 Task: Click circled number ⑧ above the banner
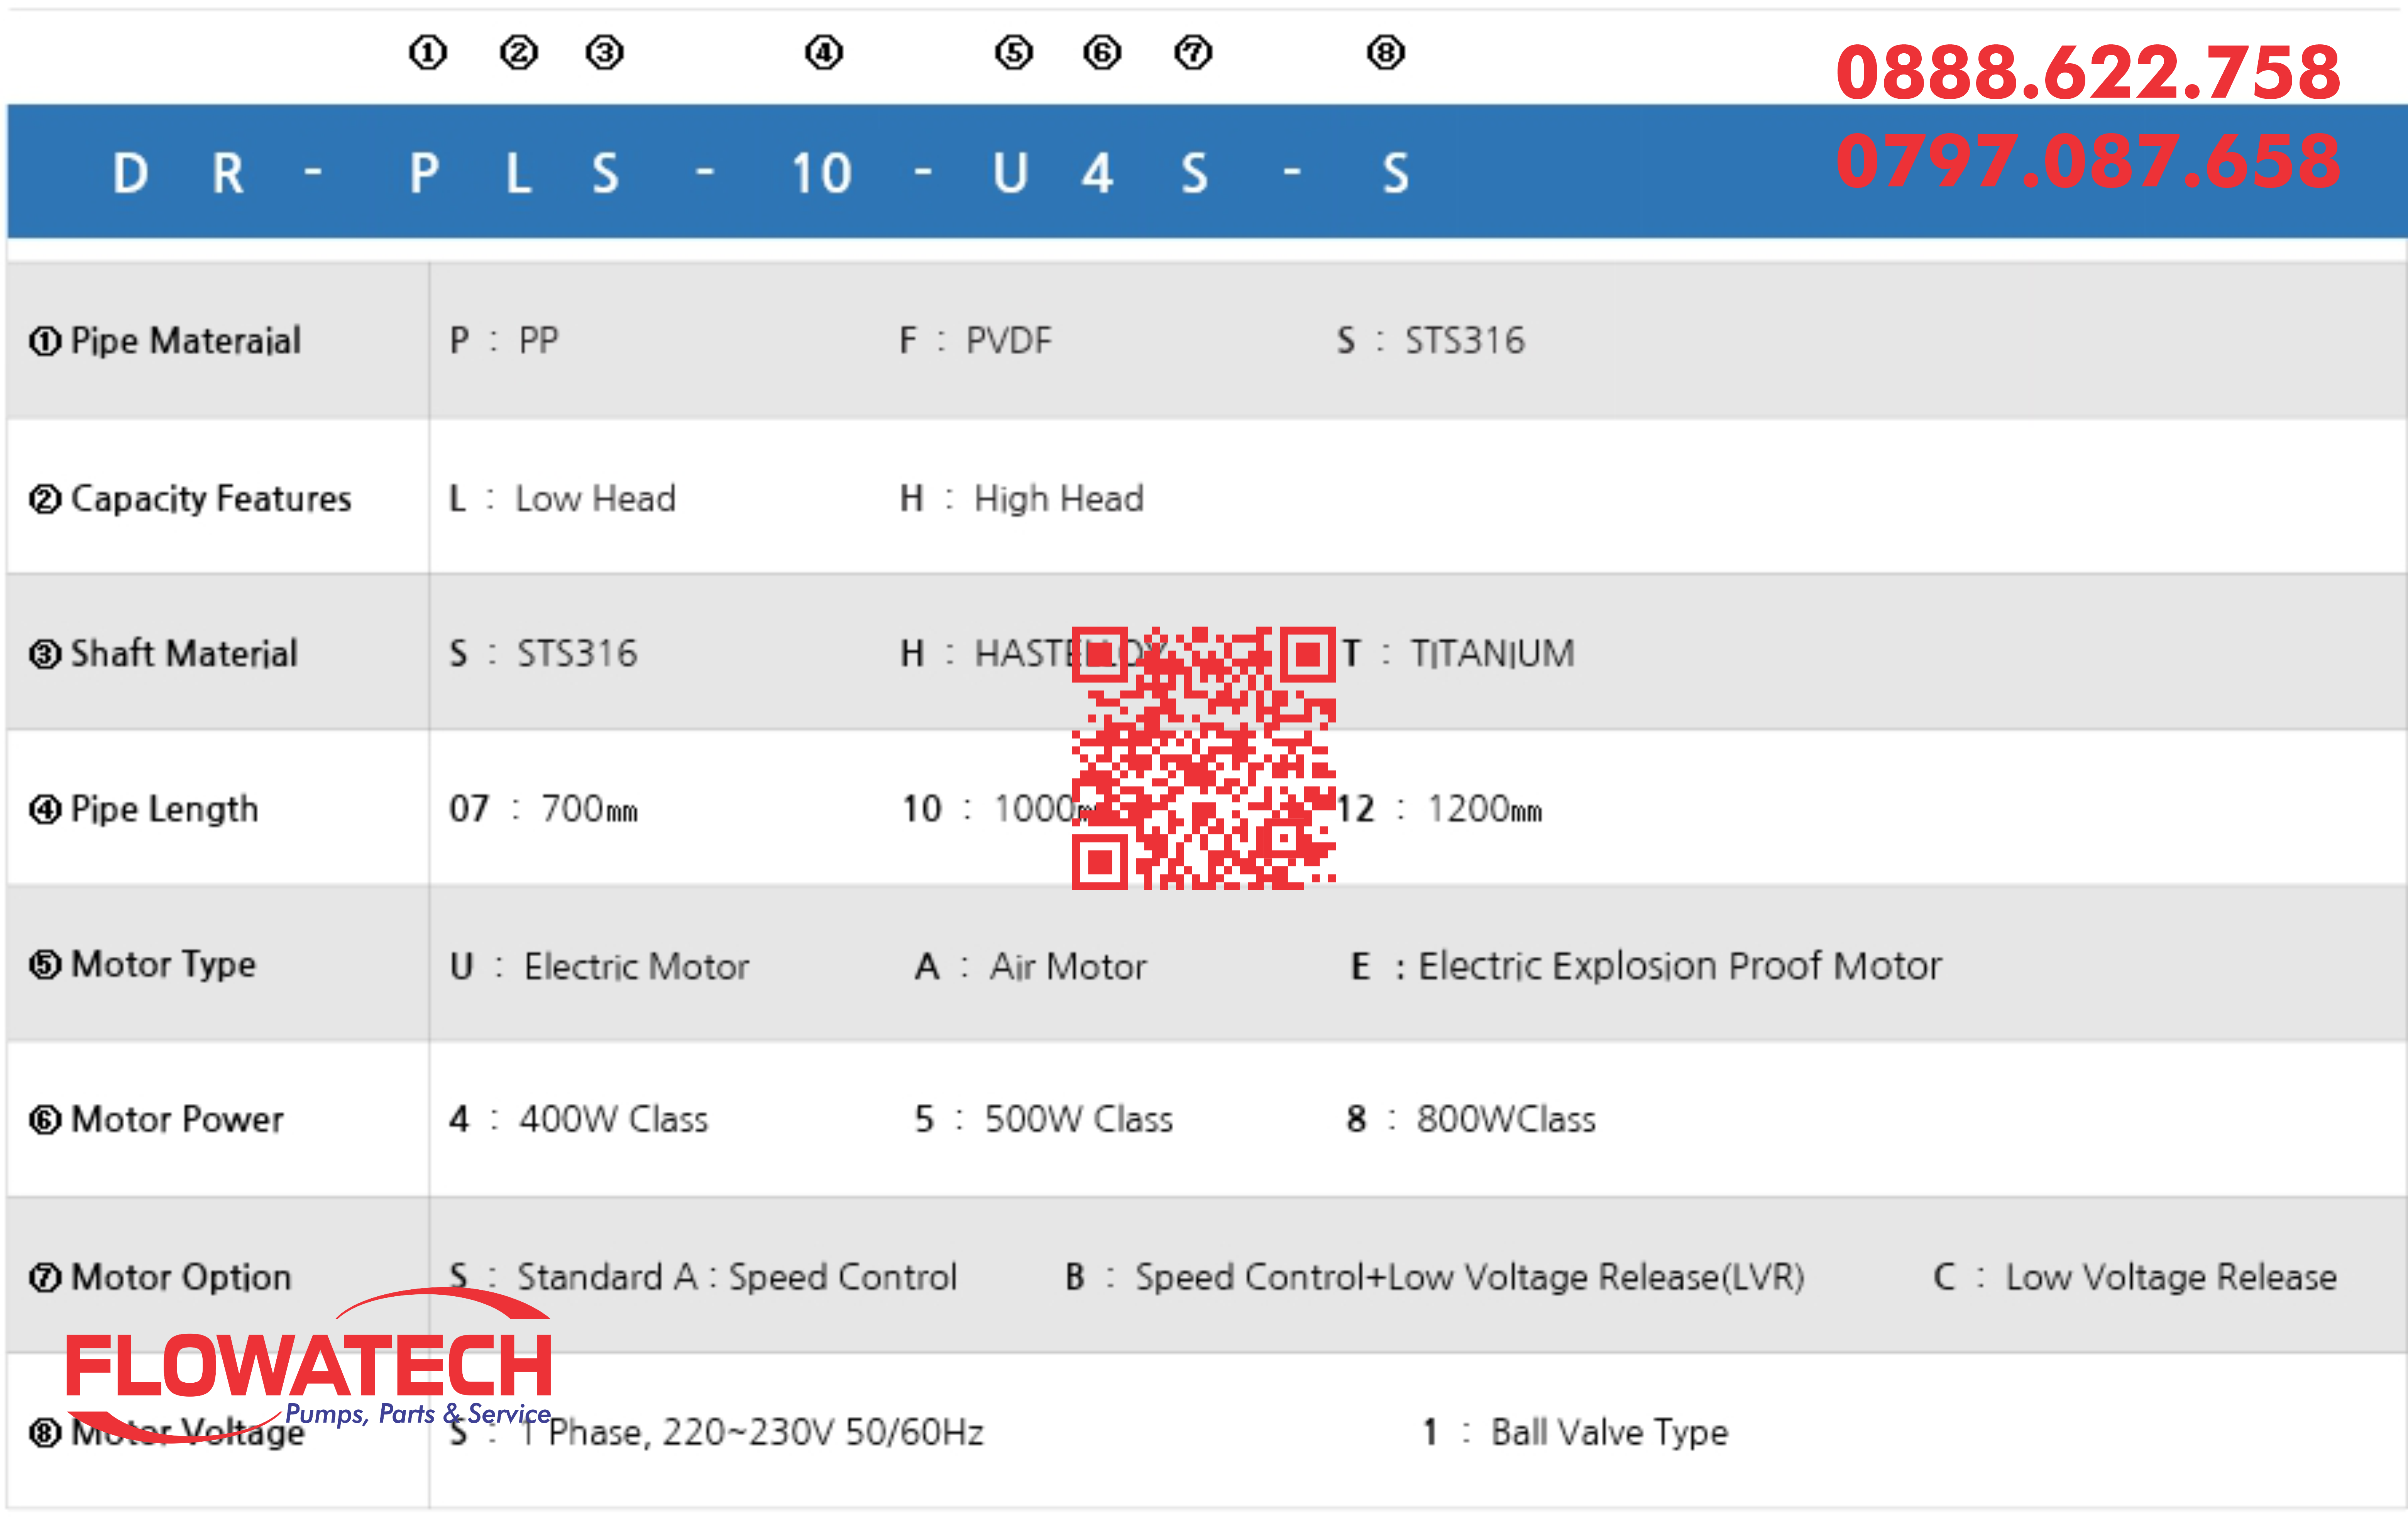pos(1386,52)
